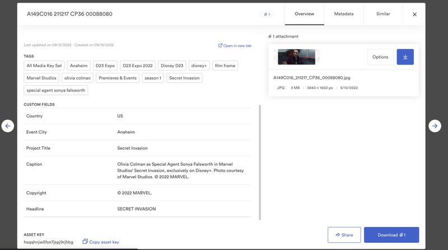Go to previous asset with left arrow
The width and height of the screenshot is (448, 250).
(x=7, y=126)
